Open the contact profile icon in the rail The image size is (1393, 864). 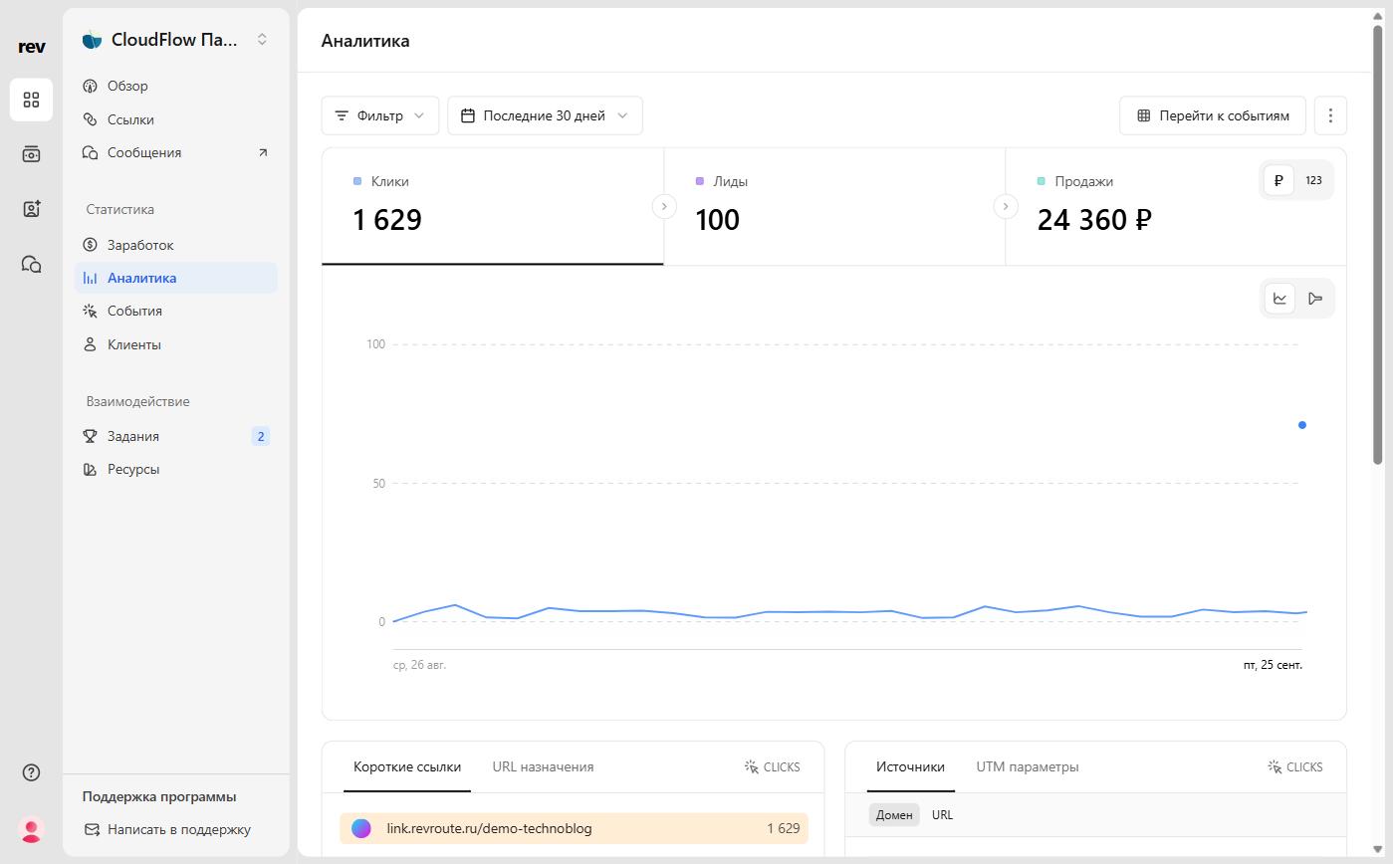coord(31,209)
